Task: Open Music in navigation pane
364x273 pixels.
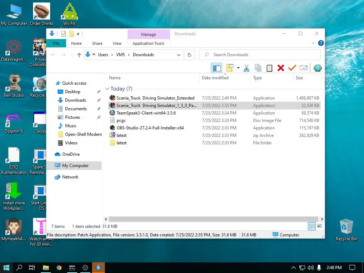Action: click(70, 125)
